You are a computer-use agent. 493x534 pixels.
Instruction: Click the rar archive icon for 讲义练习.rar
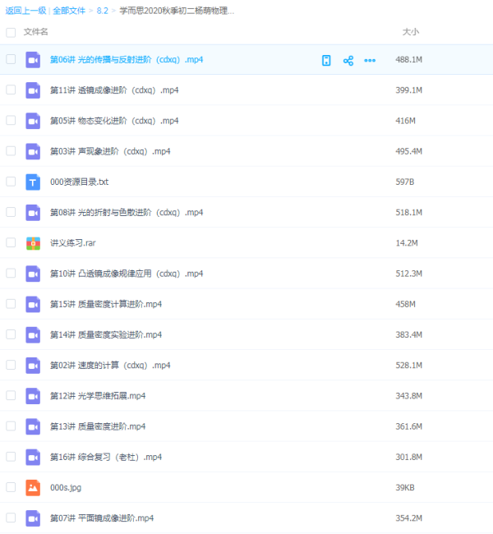(33, 243)
